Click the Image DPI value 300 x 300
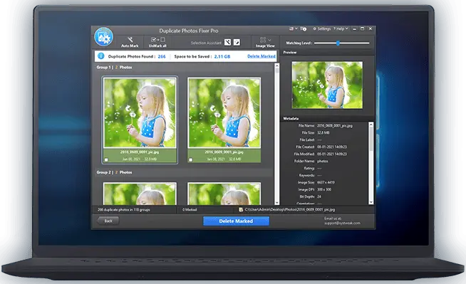The height and width of the screenshot is (284, 466). pyautogui.click(x=324, y=189)
